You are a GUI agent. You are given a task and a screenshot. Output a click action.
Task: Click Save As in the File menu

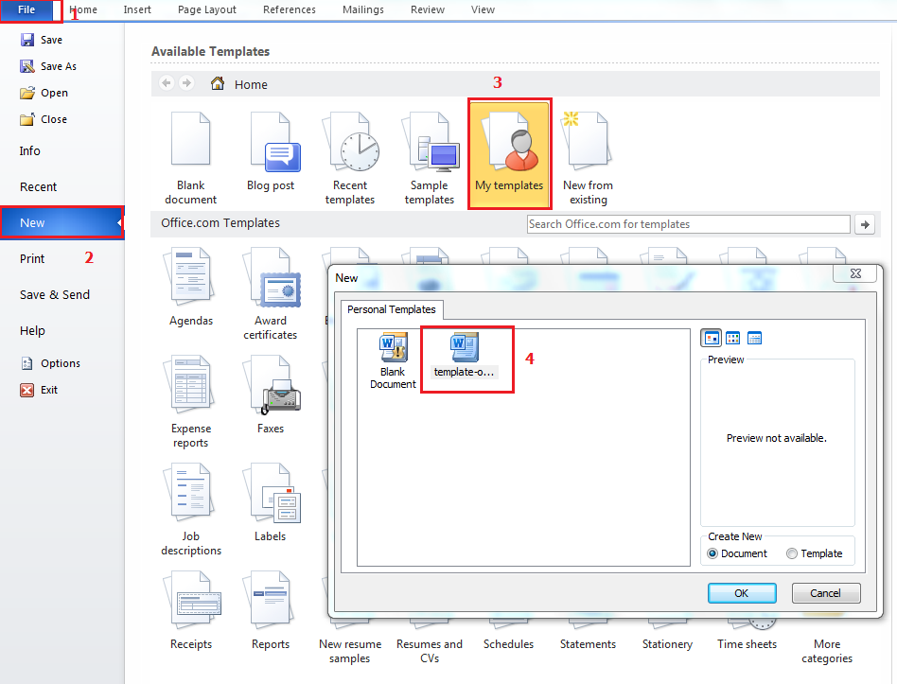tap(48, 66)
